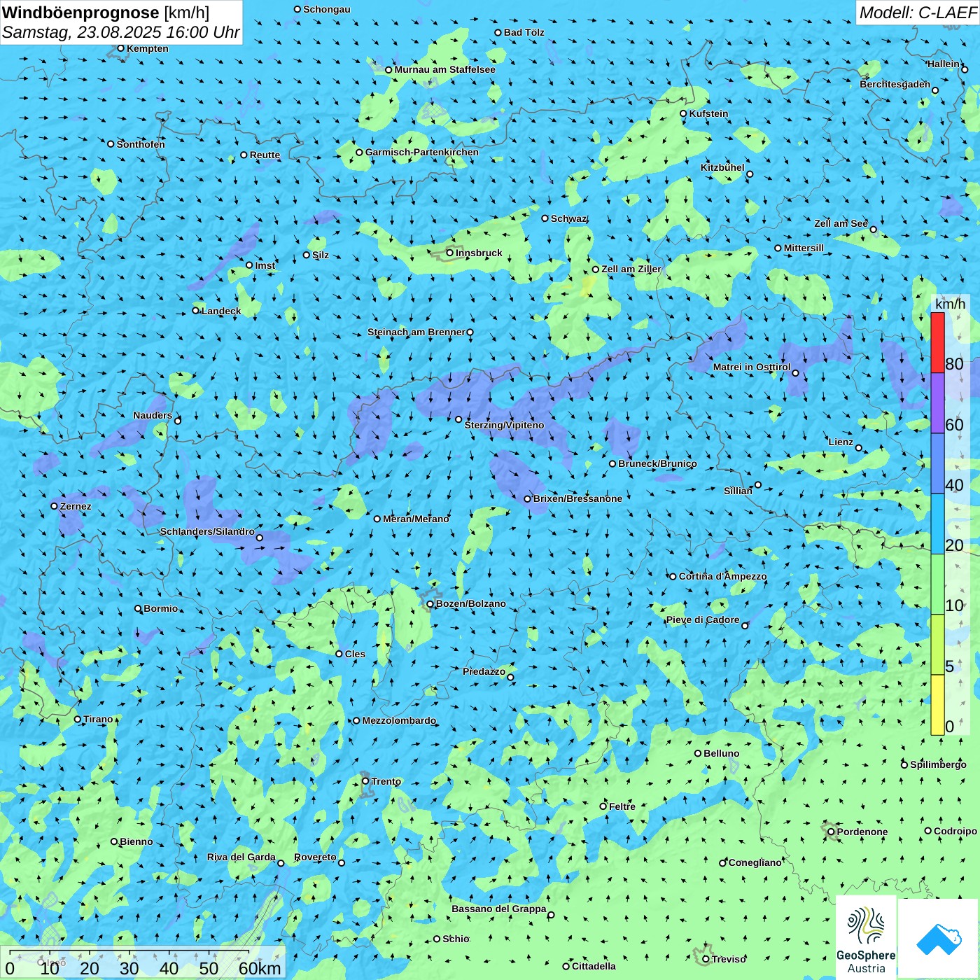Click the Sillian label
Image resolution: width=980 pixels, height=980 pixels.
738,491
